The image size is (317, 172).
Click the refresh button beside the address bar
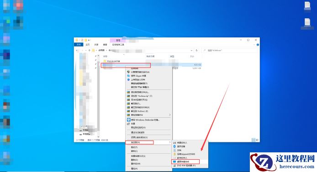click(x=196, y=50)
